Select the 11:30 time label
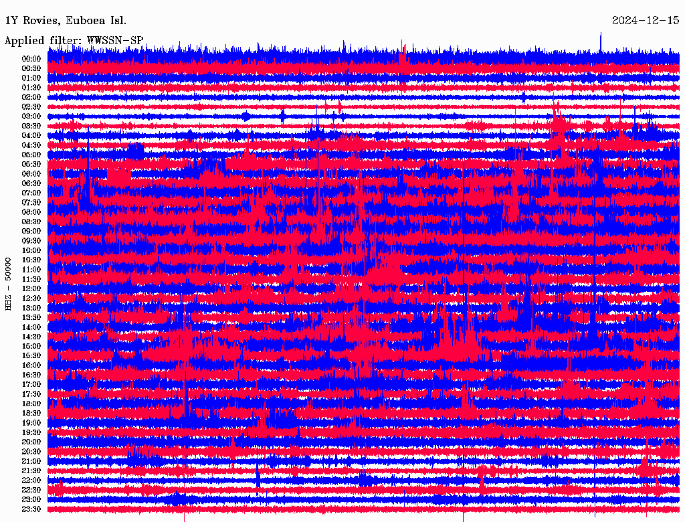 point(31,279)
